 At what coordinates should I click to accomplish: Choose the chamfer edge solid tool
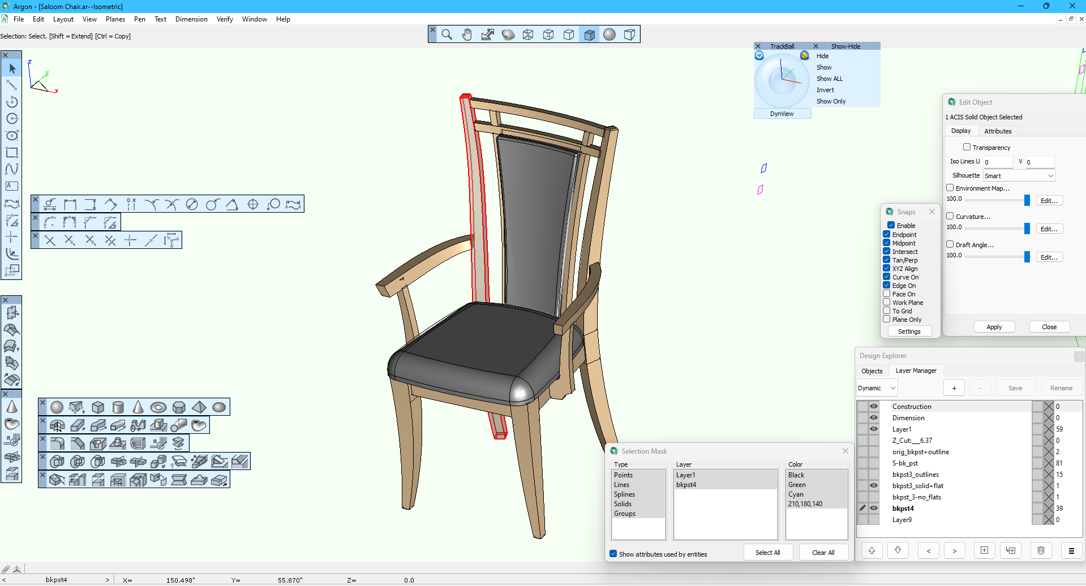pos(78,443)
